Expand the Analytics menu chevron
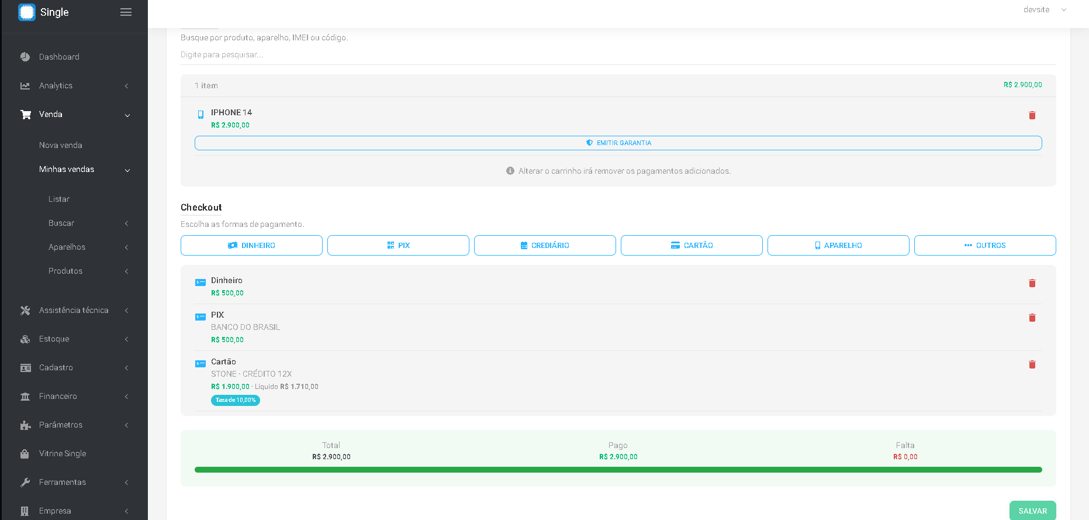 pyautogui.click(x=127, y=86)
